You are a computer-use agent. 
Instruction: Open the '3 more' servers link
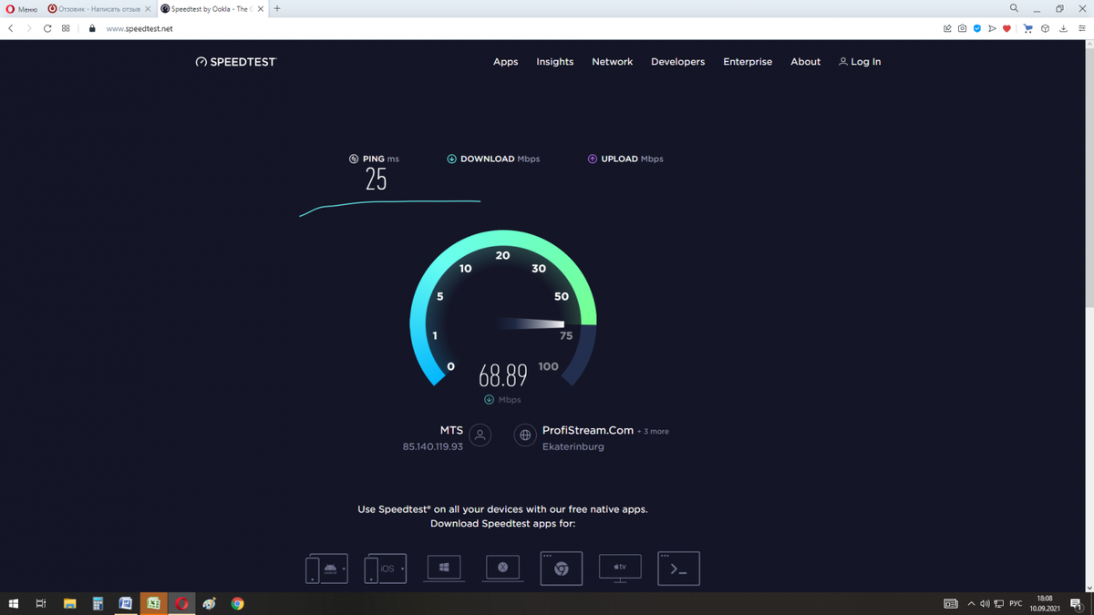point(655,431)
